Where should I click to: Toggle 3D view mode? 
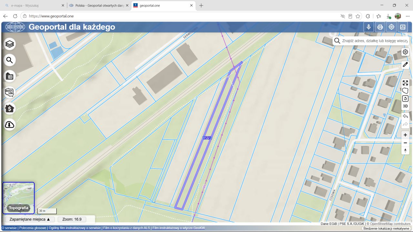click(x=405, y=106)
